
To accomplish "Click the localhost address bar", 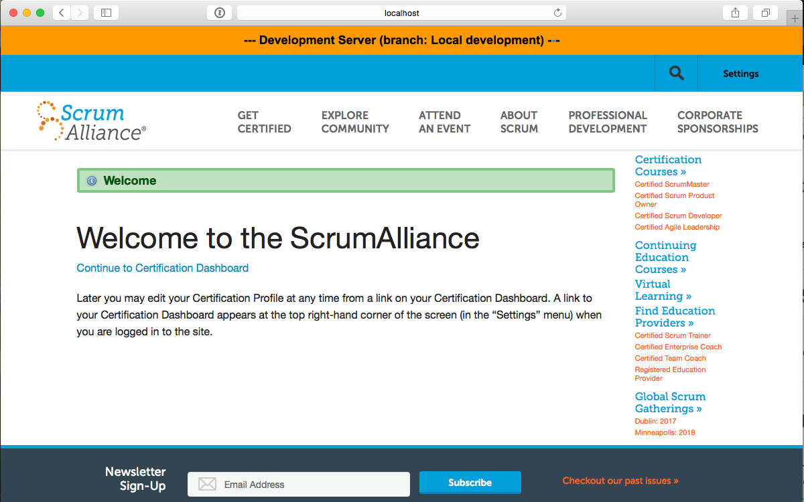I will pos(401,13).
